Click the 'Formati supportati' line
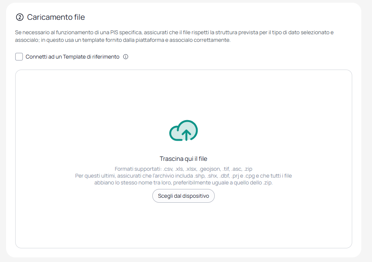The width and height of the screenshot is (372, 262). (x=184, y=169)
